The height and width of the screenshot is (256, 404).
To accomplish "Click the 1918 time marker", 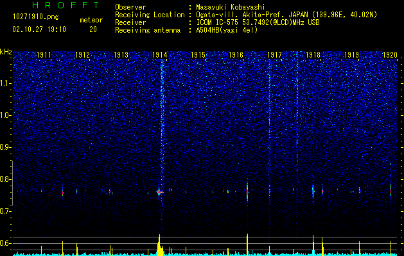I will (313, 55).
